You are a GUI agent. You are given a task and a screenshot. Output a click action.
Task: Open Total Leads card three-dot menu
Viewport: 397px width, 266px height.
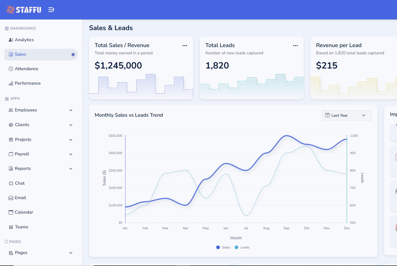point(295,46)
